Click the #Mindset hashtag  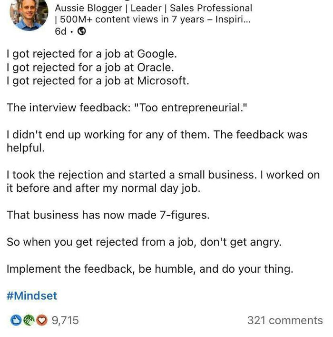point(32,296)
